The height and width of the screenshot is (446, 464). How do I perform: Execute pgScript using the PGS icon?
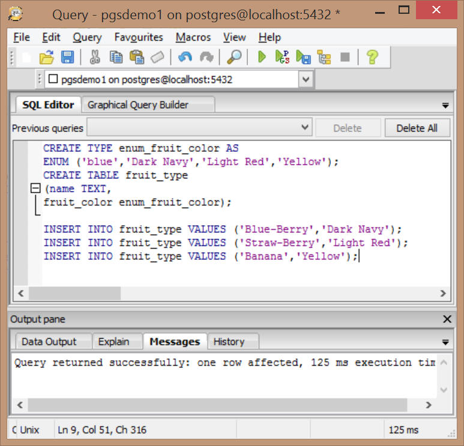pos(282,57)
